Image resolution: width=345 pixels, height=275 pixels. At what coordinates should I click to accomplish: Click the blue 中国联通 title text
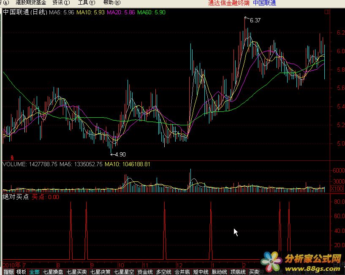pyautogui.click(x=264, y=3)
